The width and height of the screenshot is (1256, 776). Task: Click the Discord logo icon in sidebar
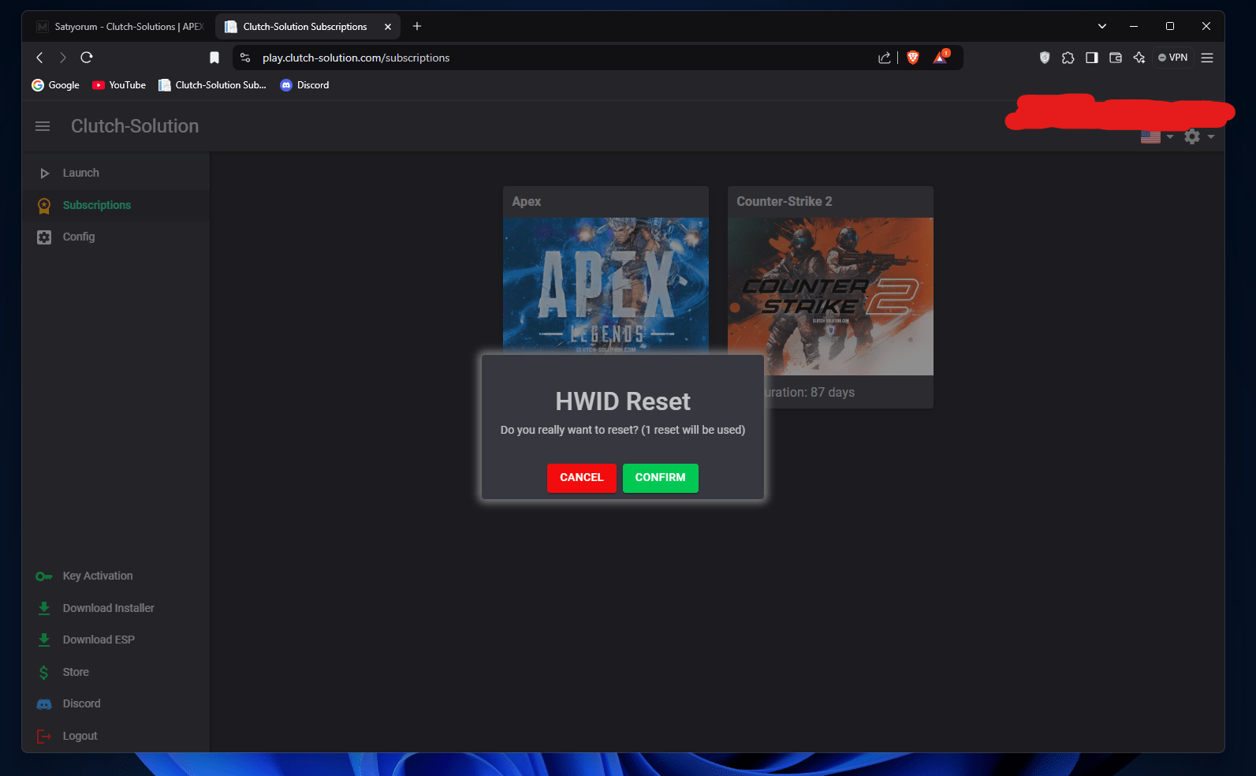point(44,704)
